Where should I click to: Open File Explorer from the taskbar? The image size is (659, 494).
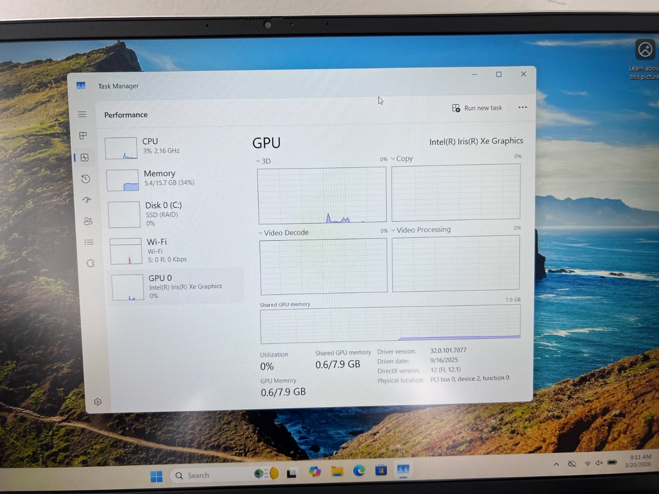click(337, 471)
